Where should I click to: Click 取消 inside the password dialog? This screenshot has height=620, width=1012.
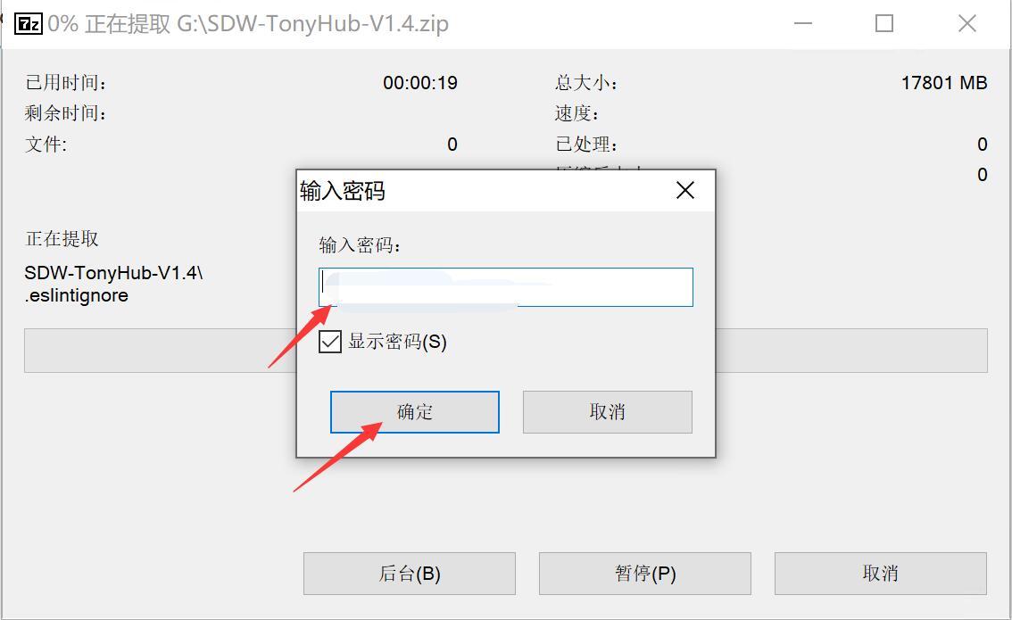coord(608,411)
